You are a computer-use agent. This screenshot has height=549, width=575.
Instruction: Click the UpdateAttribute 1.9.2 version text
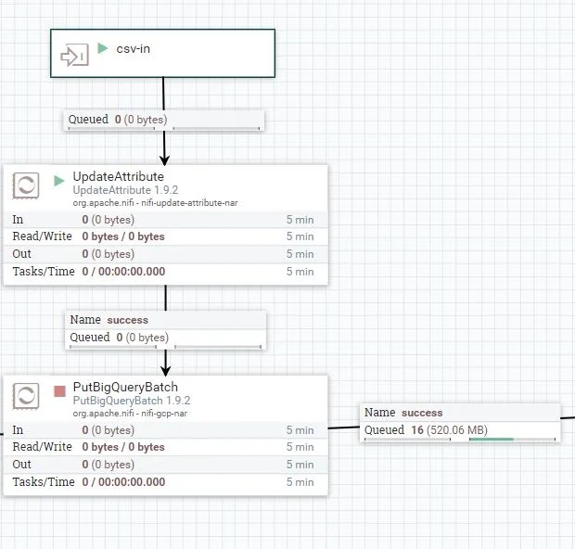(x=125, y=190)
